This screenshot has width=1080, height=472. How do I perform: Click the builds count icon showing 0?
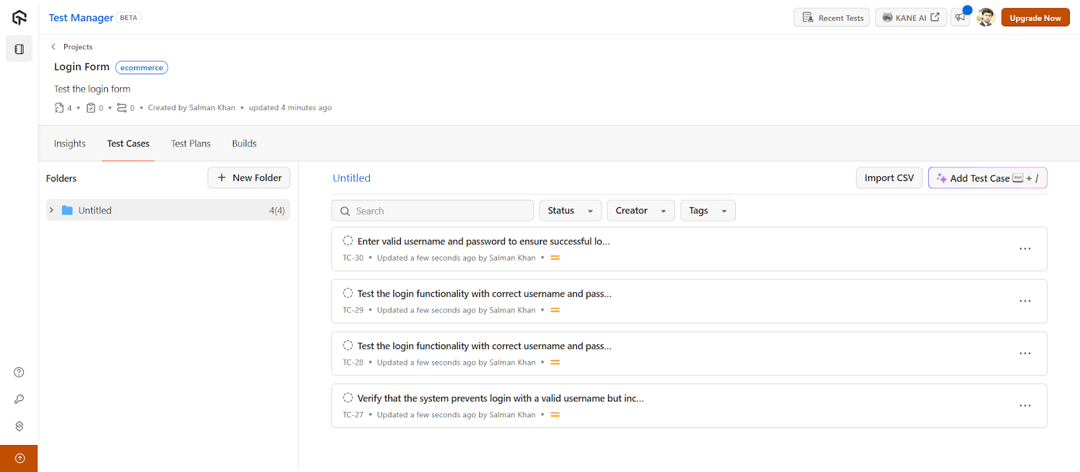tap(122, 107)
